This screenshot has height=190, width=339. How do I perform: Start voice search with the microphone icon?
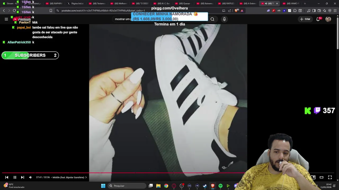224,19
